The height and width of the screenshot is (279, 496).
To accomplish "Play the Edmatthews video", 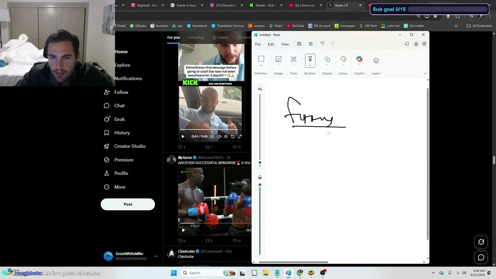I will (x=183, y=136).
